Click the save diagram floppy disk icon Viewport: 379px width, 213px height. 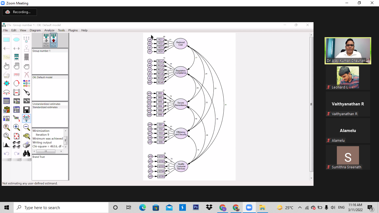tap(26, 110)
